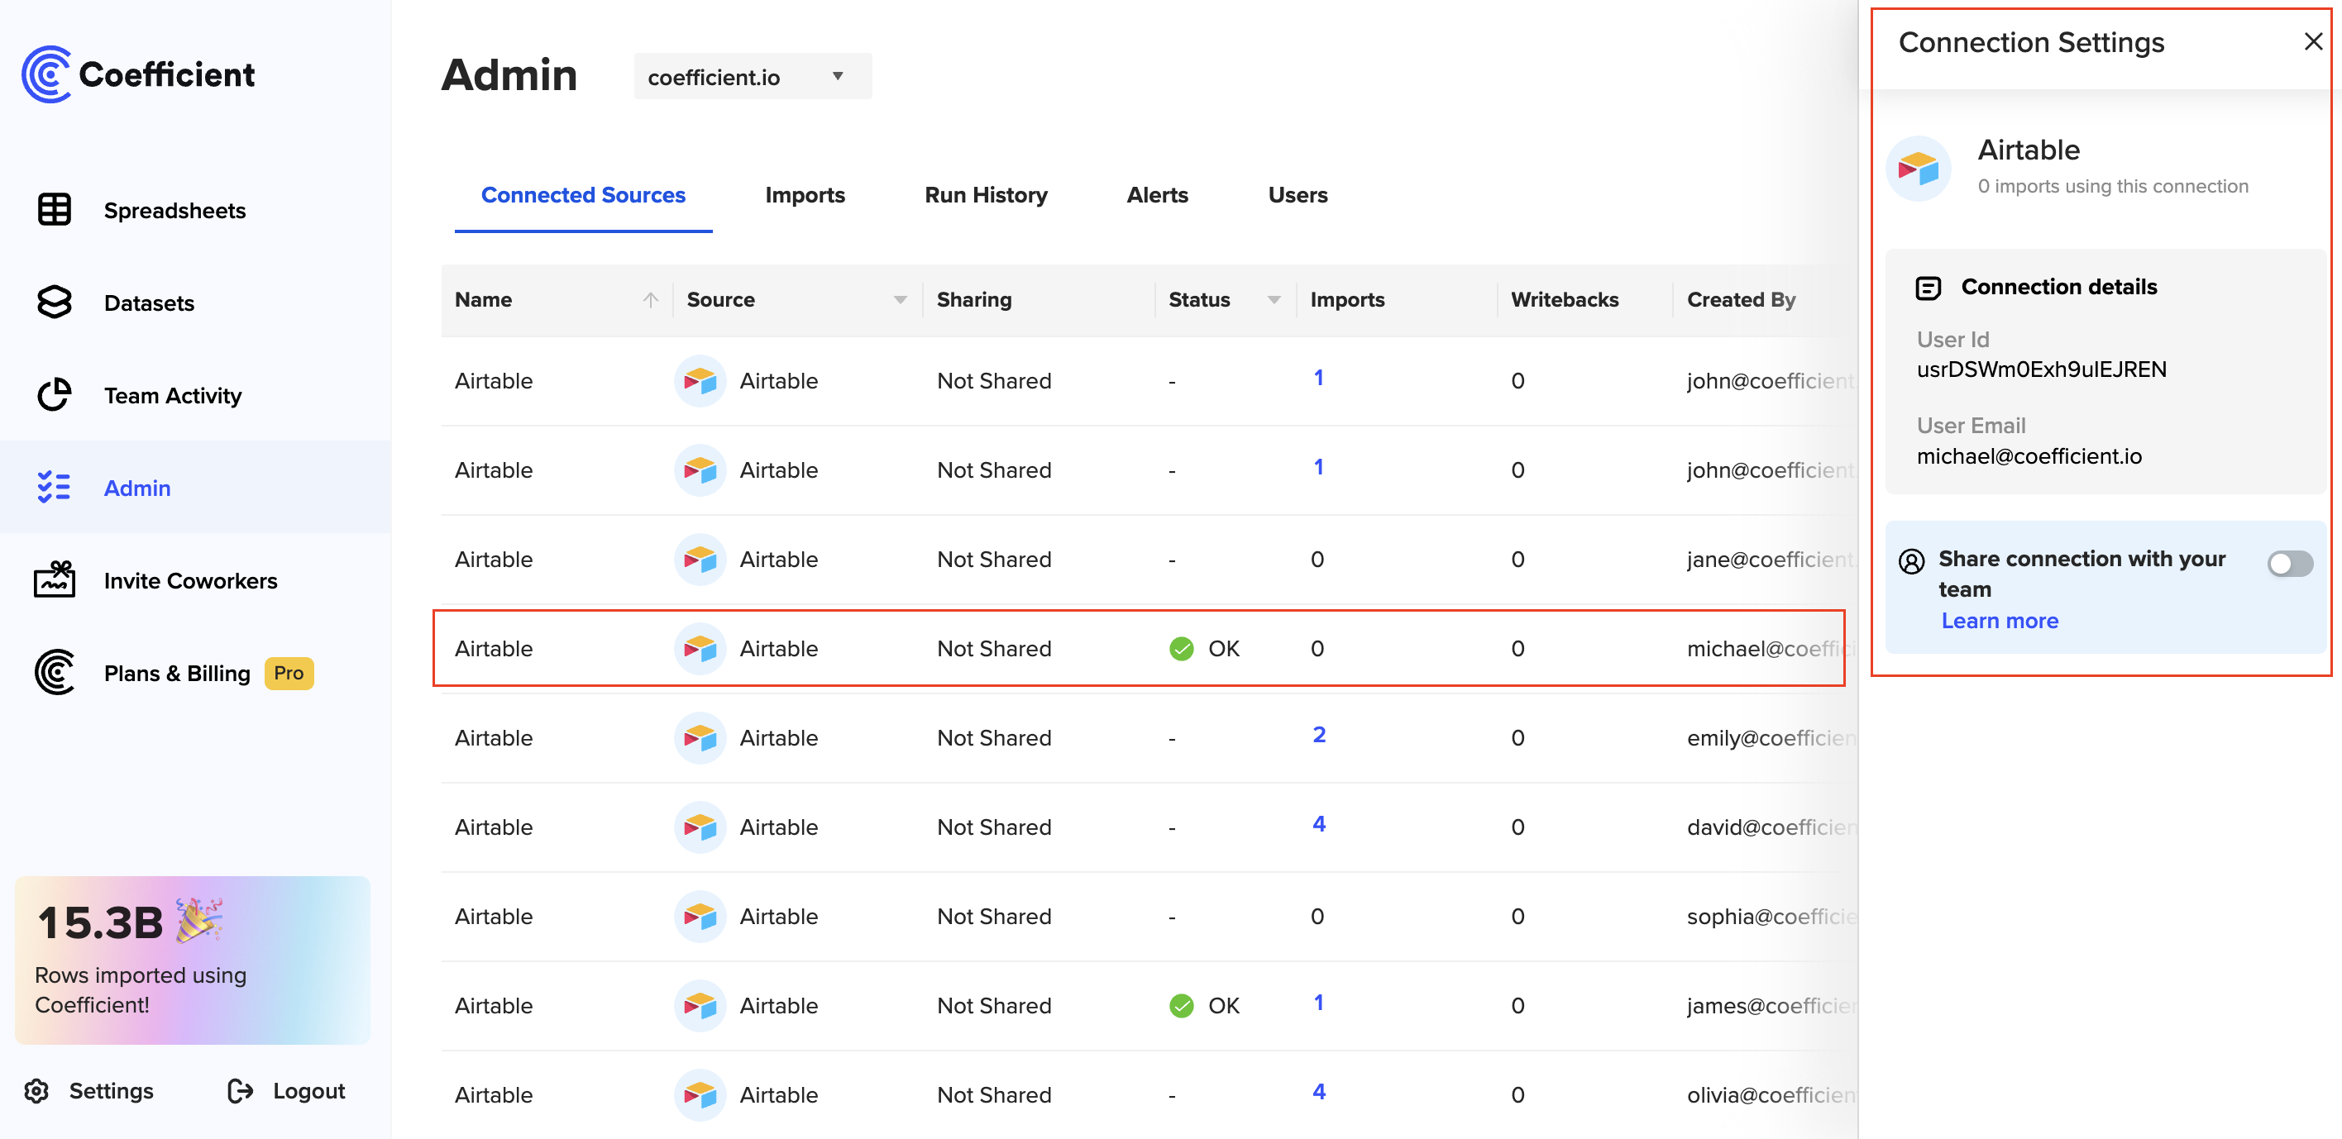
Task: Toggle Share connection with your team switch
Action: point(2289,564)
